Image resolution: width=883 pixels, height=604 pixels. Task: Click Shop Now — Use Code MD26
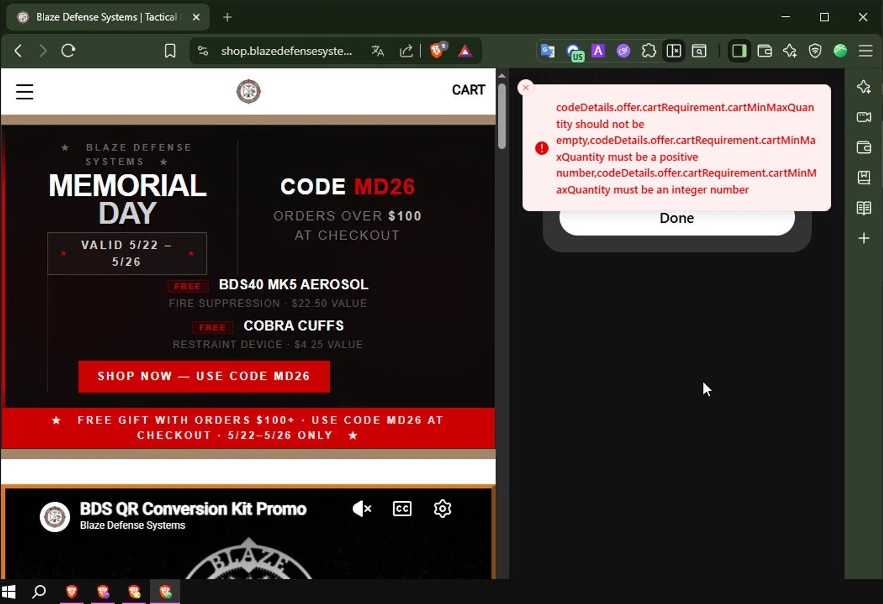(x=204, y=376)
